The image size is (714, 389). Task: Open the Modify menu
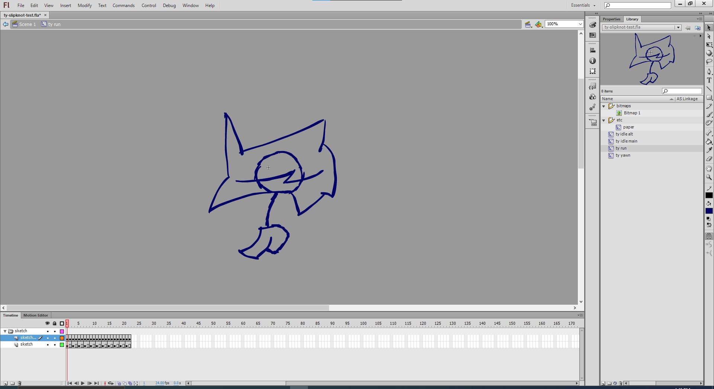pyautogui.click(x=85, y=6)
